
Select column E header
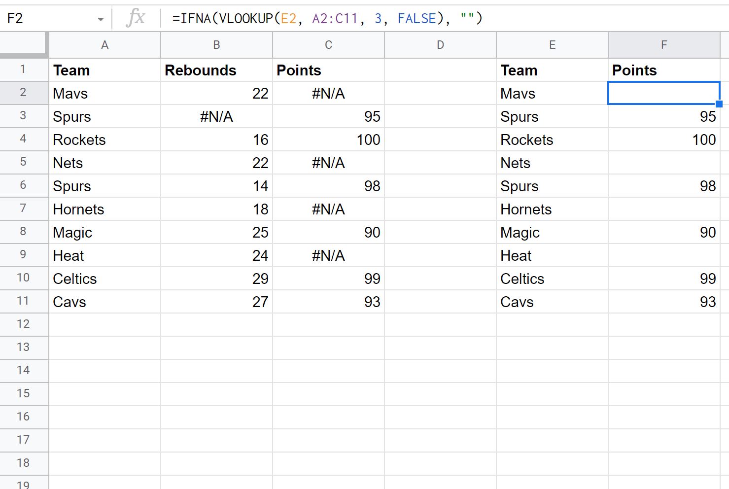click(553, 45)
